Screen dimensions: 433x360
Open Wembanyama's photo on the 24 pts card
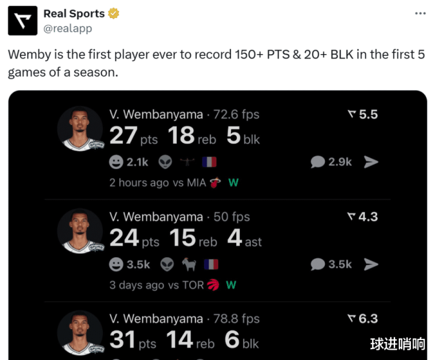click(80, 231)
